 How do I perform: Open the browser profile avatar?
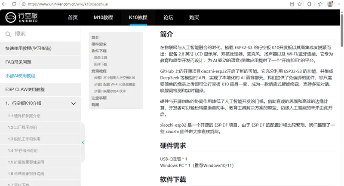coord(330,4)
